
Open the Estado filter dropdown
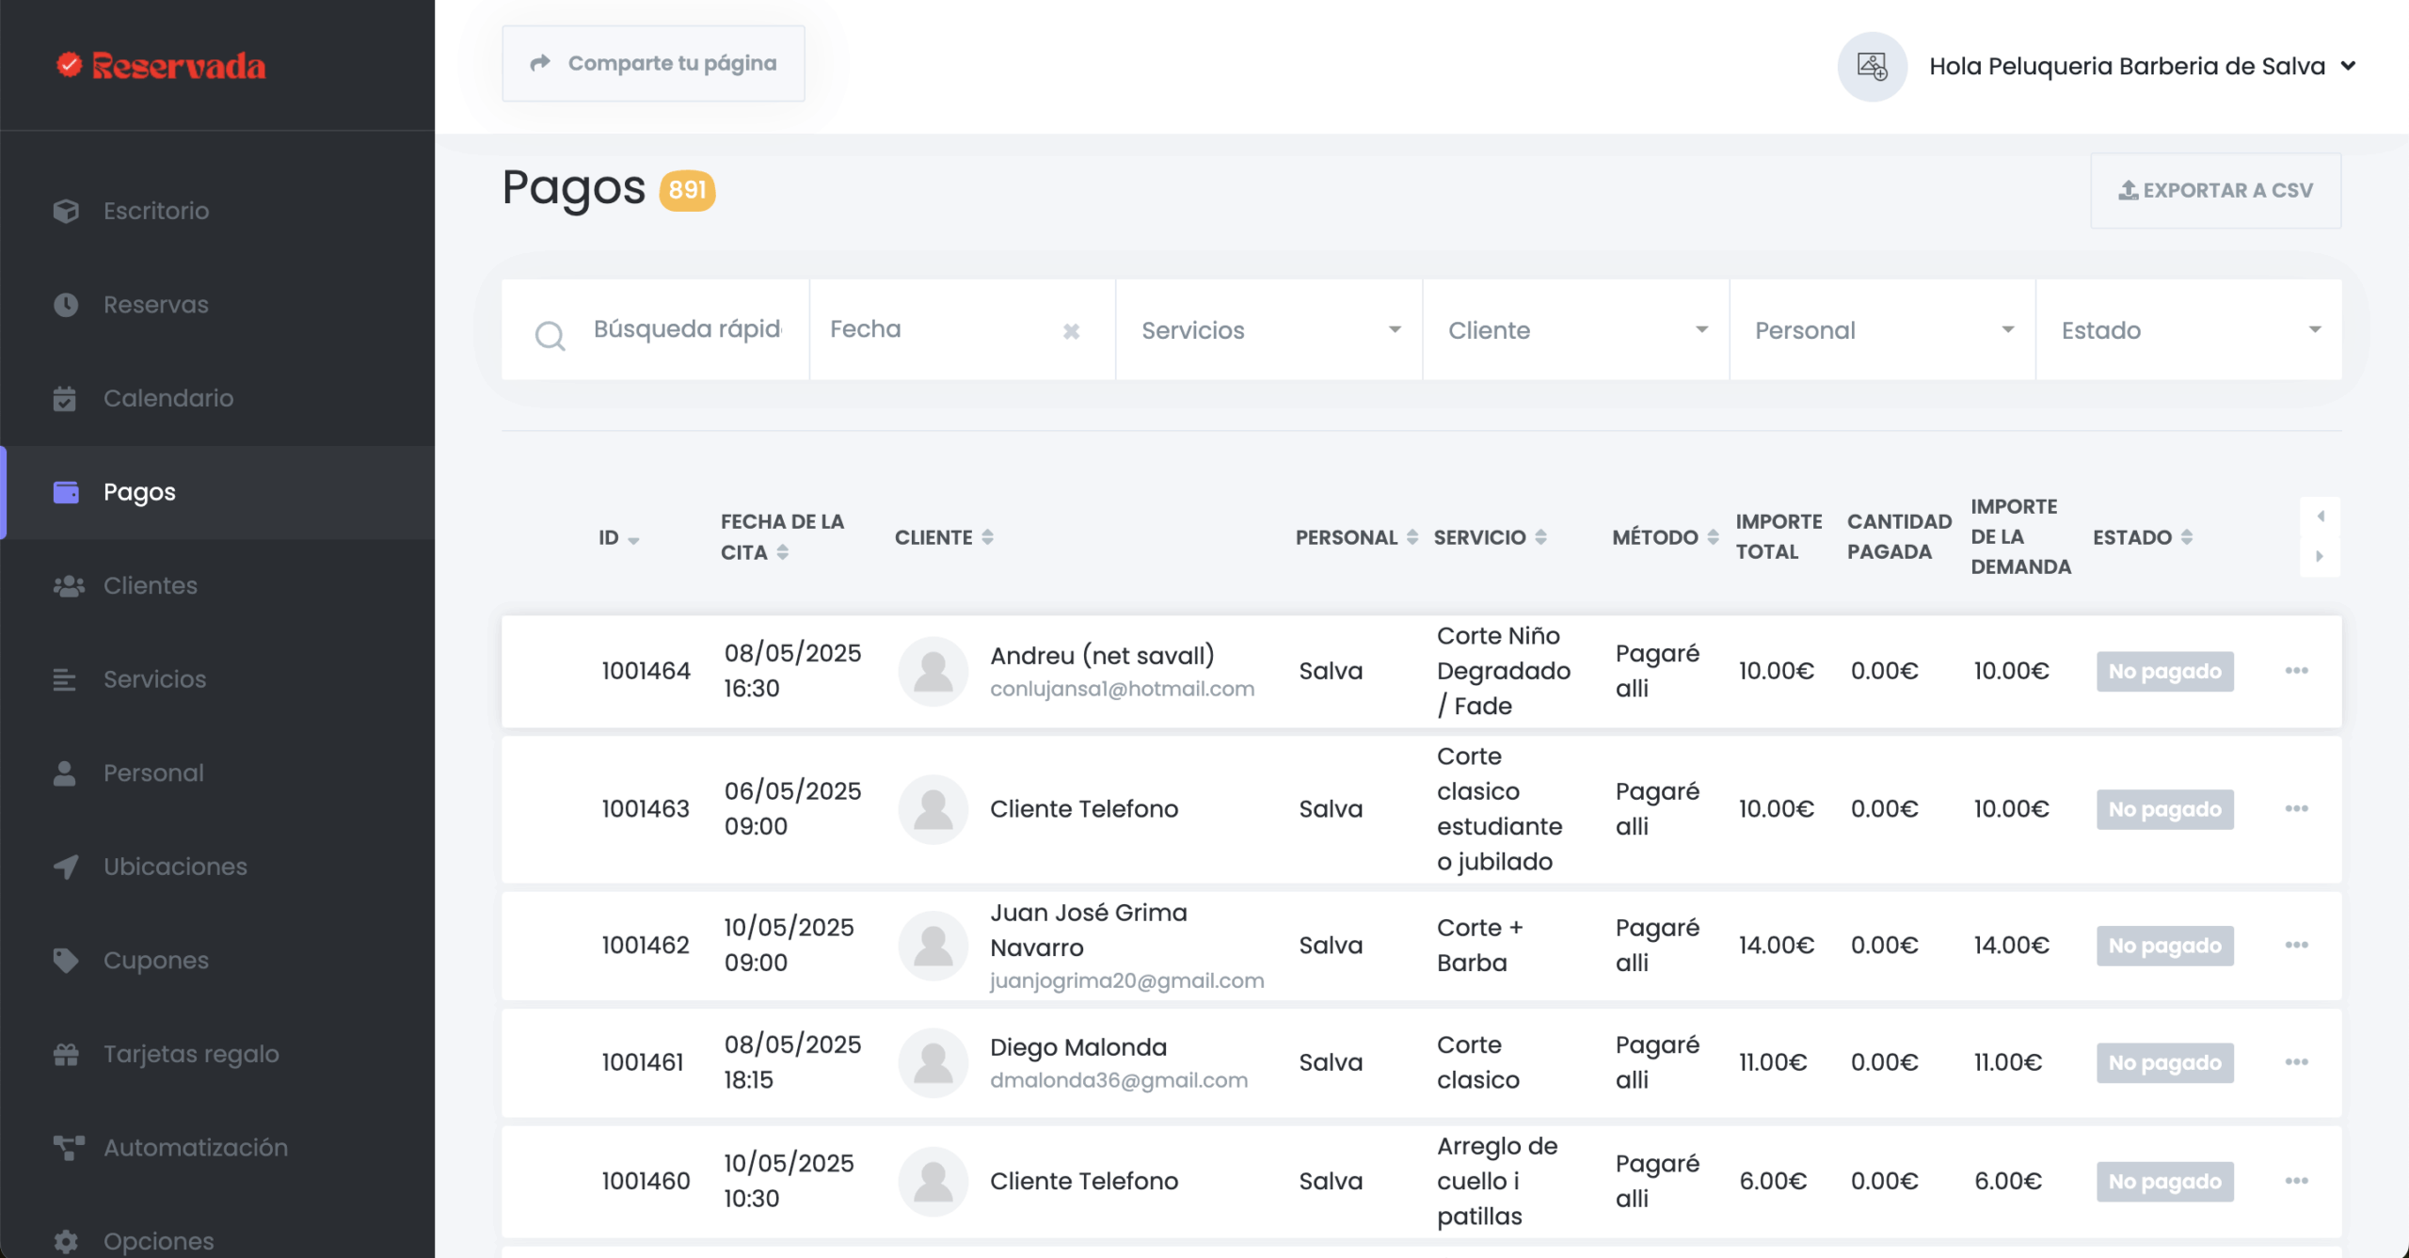2189,330
